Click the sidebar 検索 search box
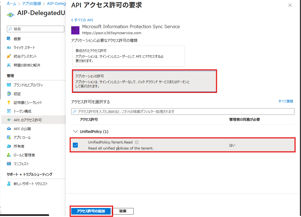 click(x=36, y=29)
